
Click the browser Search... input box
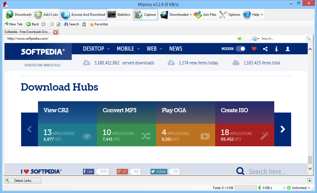pos(283,39)
